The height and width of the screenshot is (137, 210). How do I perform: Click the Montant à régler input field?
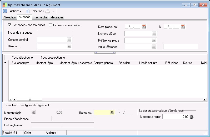[x=176, y=117]
